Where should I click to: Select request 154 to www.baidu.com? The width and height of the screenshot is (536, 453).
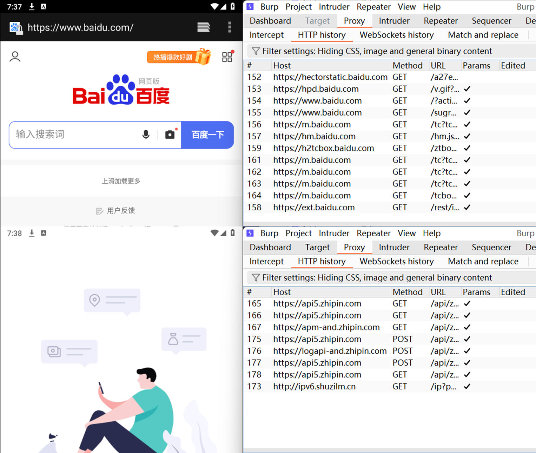390,101
